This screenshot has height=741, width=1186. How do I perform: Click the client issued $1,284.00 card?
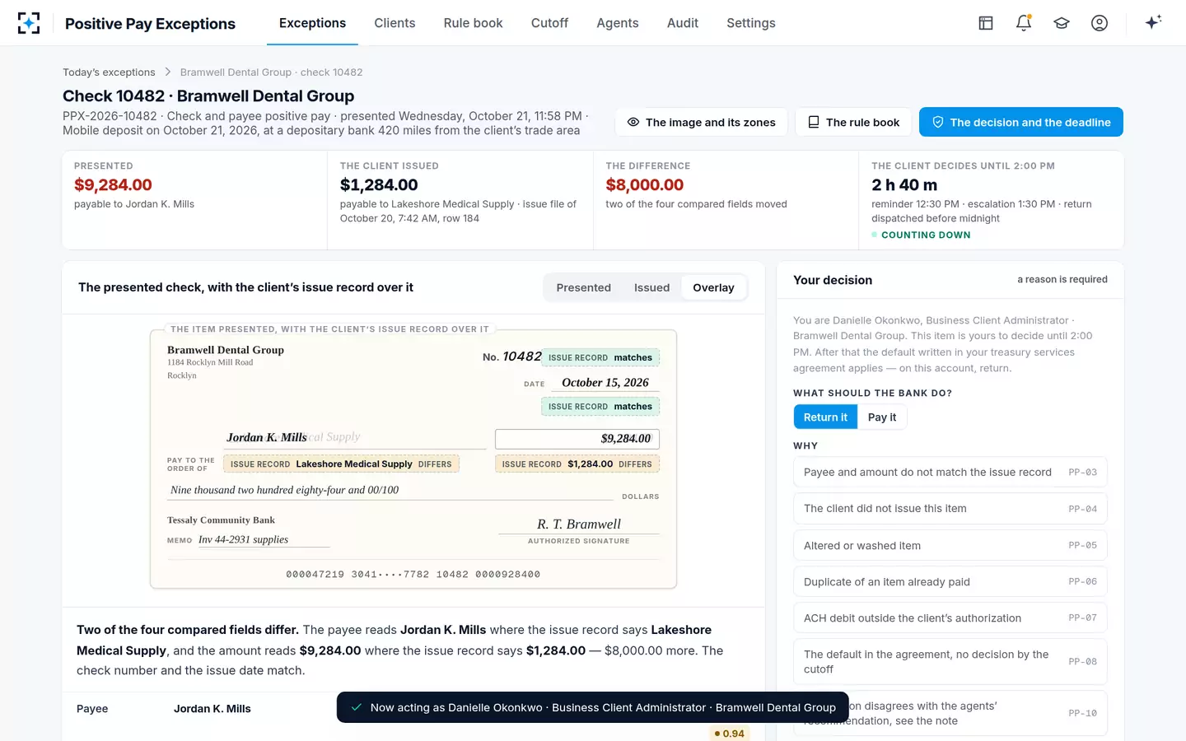coord(460,200)
